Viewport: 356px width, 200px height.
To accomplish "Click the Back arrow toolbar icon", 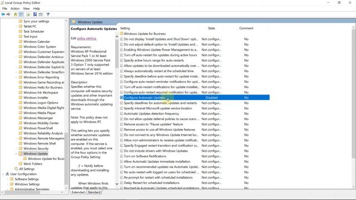I will (x=3, y=14).
